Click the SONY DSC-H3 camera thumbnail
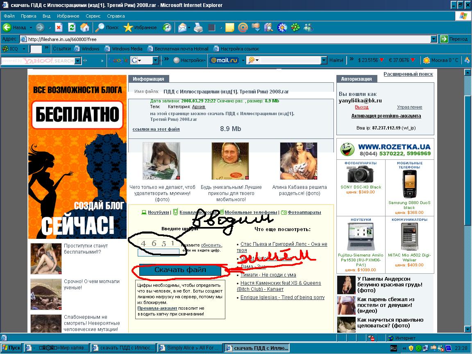Screen dimensions: 472x354 point(360,174)
